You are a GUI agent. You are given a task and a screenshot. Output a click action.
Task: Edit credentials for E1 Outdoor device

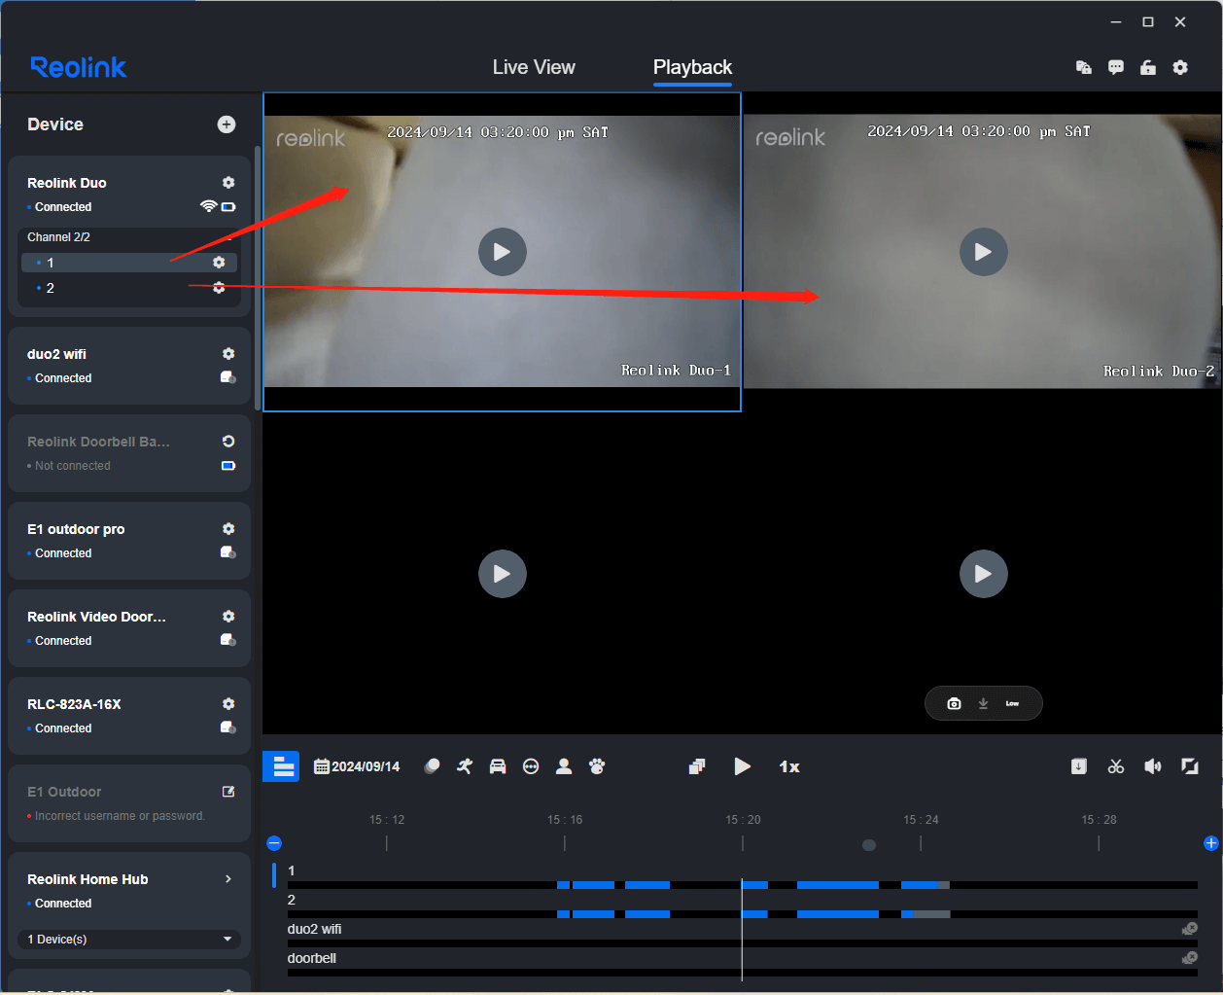click(228, 792)
